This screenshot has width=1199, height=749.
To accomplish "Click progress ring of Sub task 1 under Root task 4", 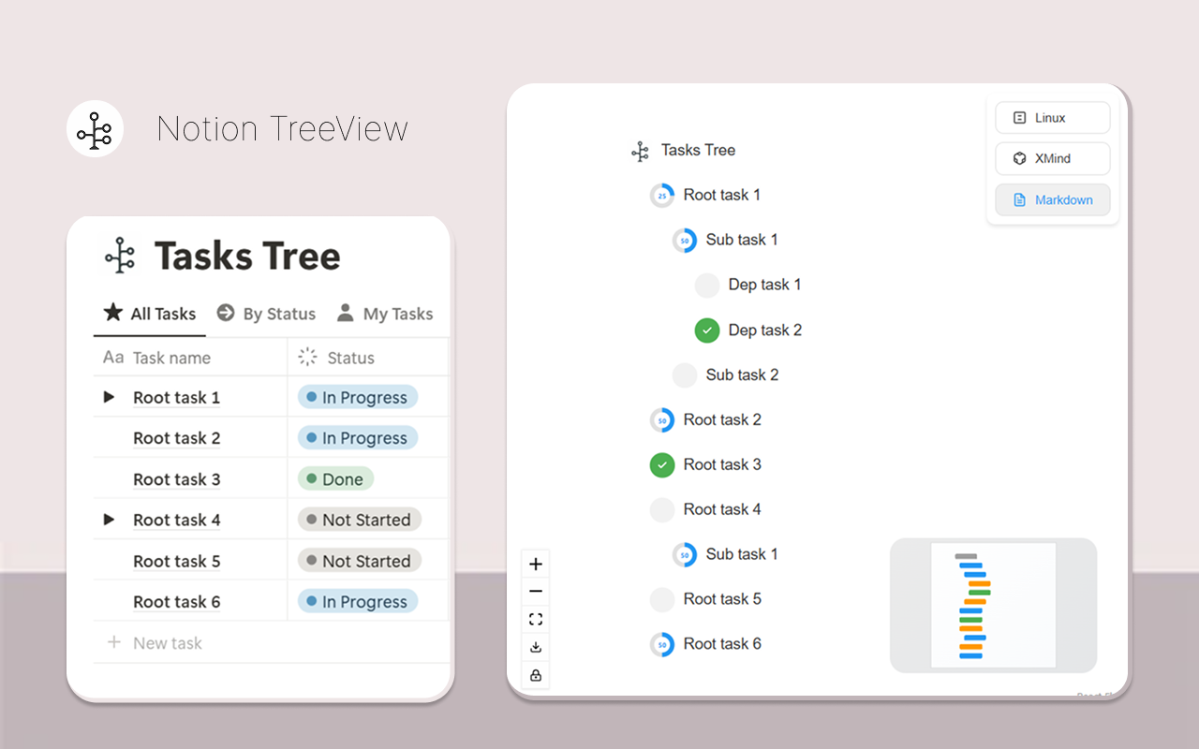I will pos(685,555).
